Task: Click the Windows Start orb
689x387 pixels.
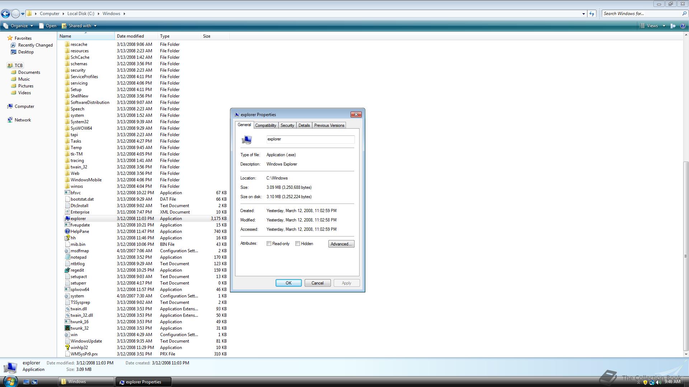Action: pyautogui.click(x=10, y=381)
